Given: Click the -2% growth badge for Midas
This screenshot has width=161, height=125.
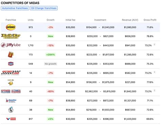Looking at the screenshot, I should pos(51,27).
